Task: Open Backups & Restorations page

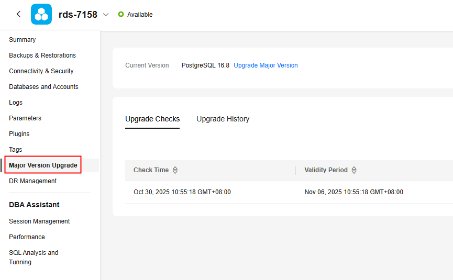Action: [x=42, y=55]
